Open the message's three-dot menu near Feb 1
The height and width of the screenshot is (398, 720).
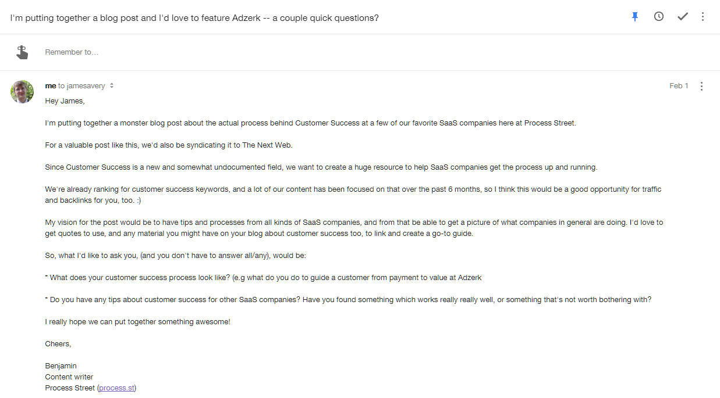[701, 86]
